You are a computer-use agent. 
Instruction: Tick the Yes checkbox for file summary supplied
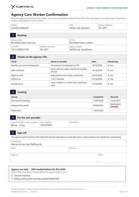tap(12, 125)
